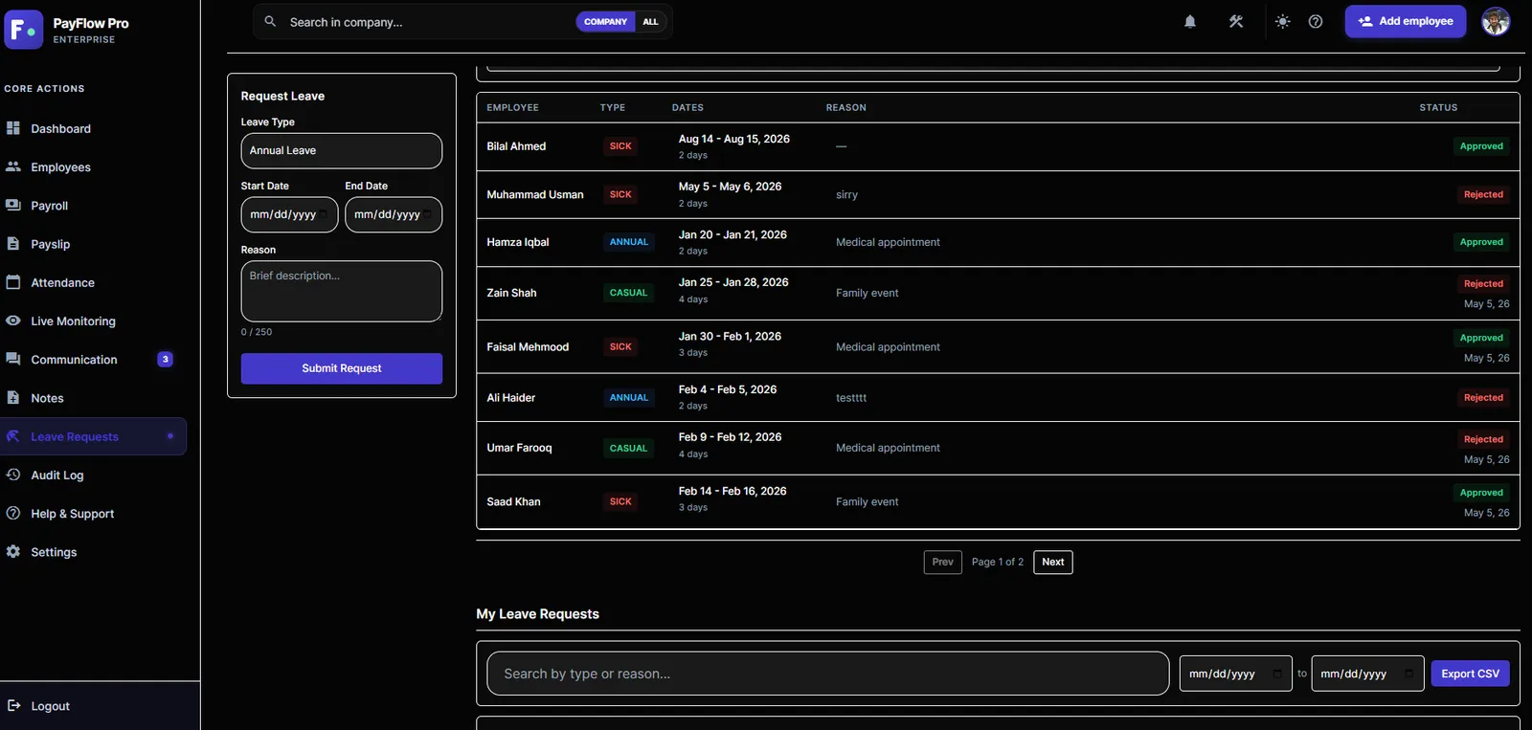Screen dimensions: 1532x730
Task: Click the Logout icon
Action: click(x=13, y=706)
